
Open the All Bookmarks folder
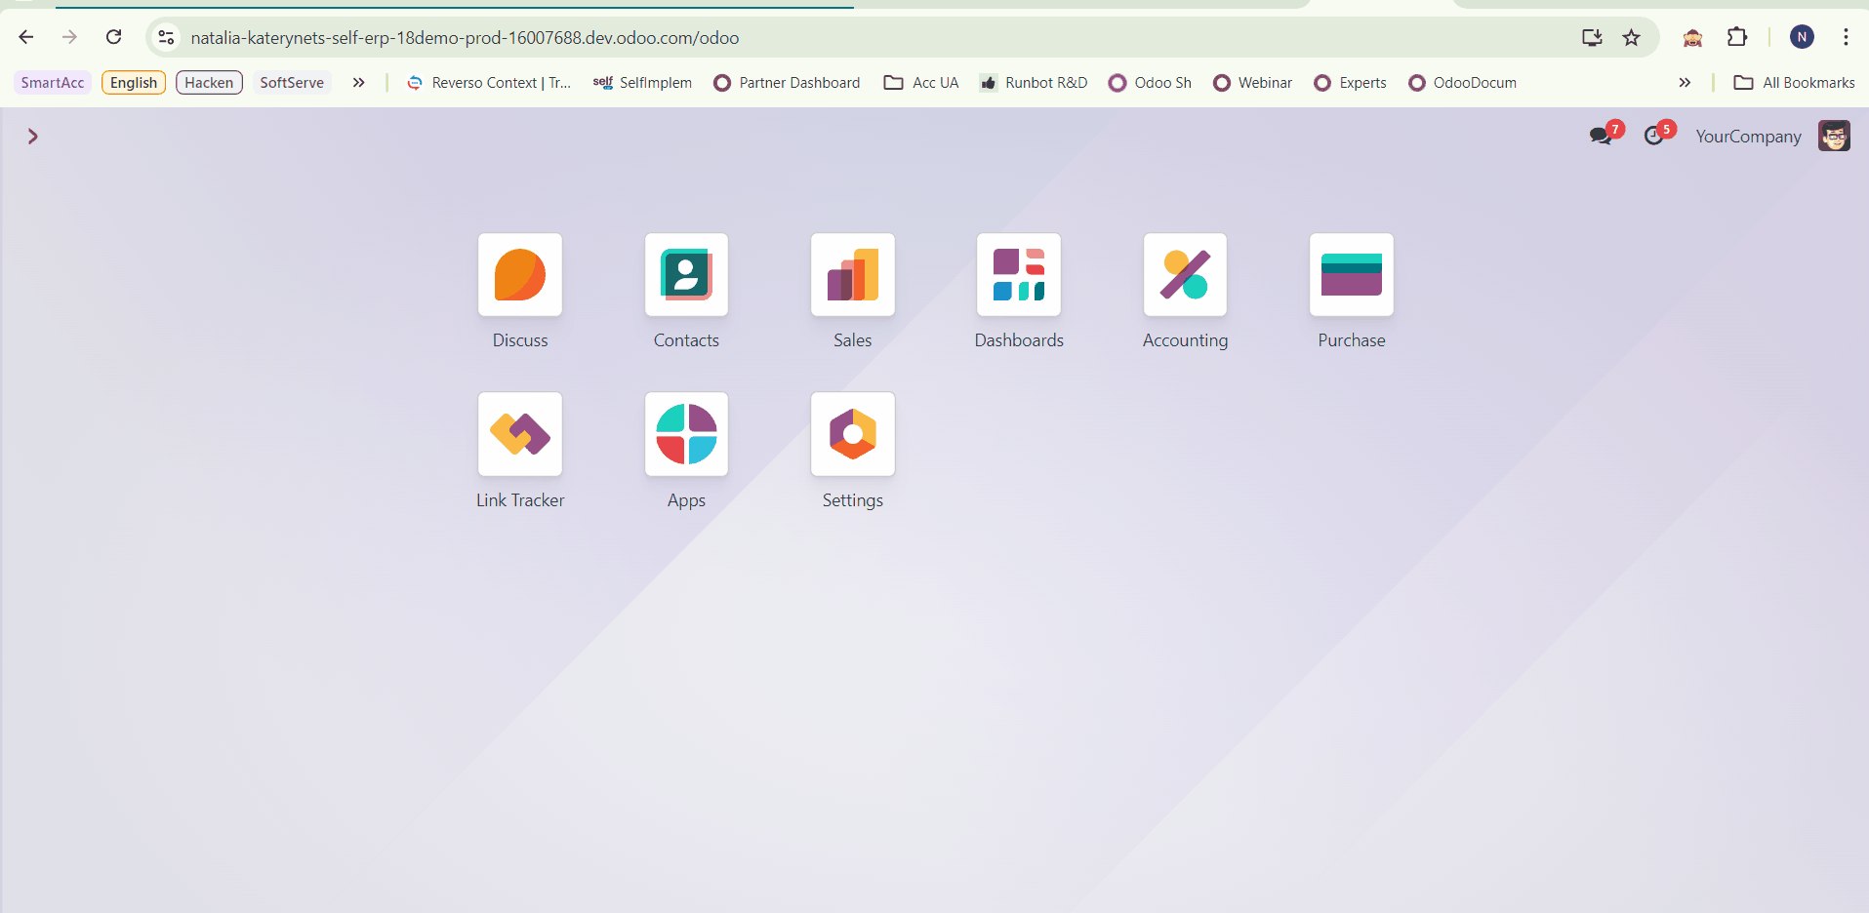tap(1794, 83)
